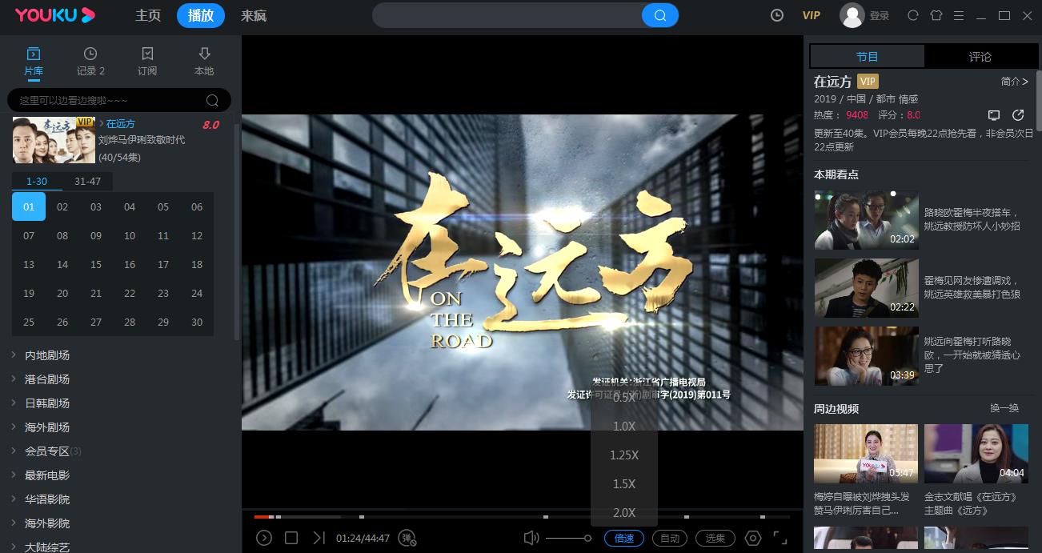This screenshot has height=553, width=1042.
Task: Click the blue search button in top bar
Action: (660, 15)
